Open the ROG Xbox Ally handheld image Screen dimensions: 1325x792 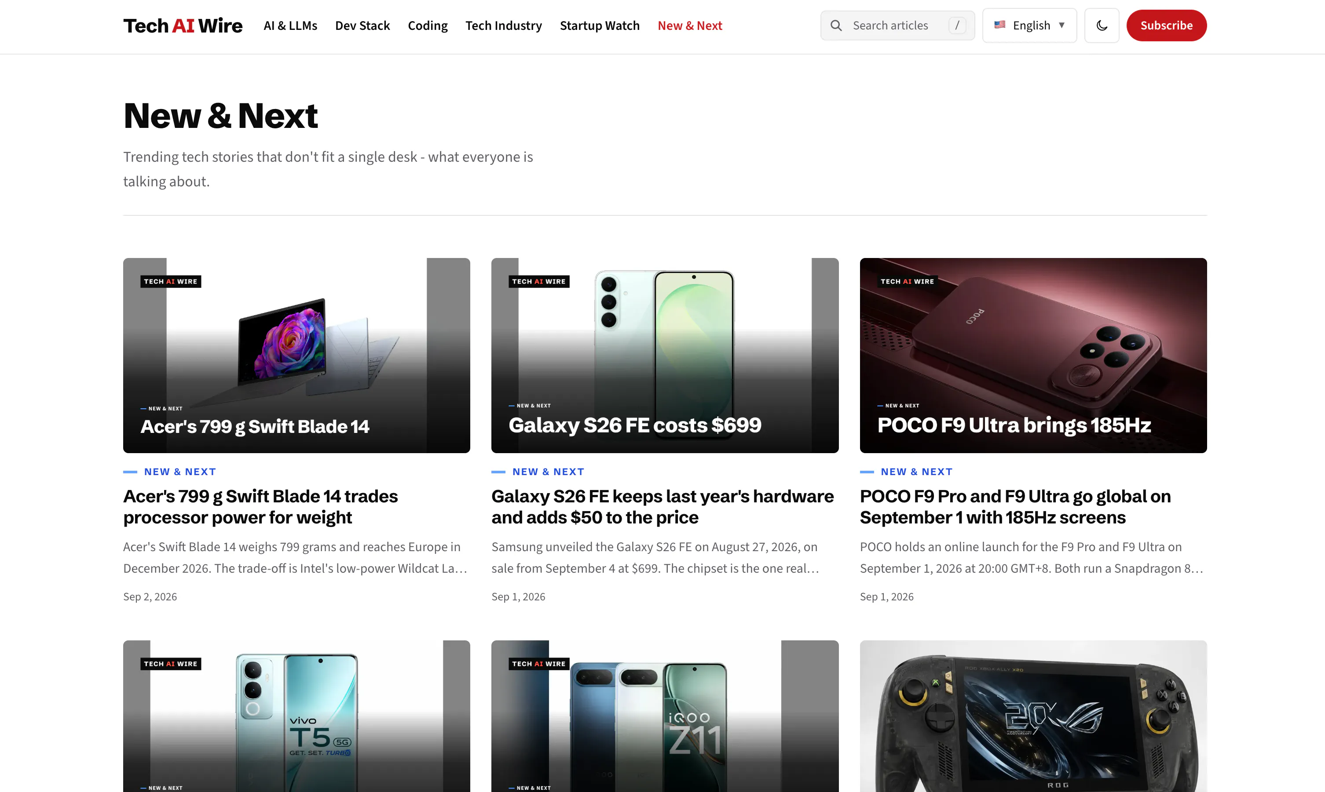click(1033, 716)
